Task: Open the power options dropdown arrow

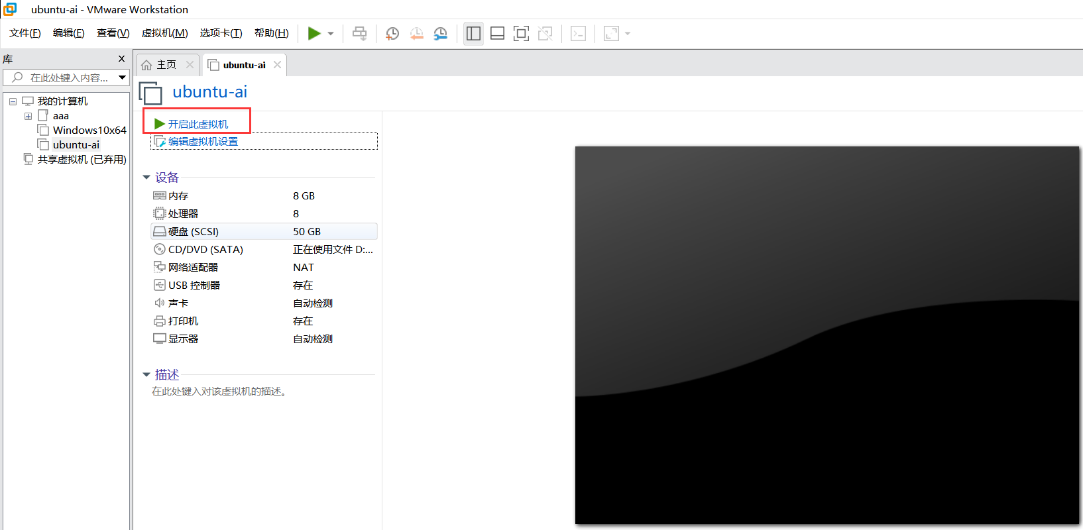Action: click(331, 34)
